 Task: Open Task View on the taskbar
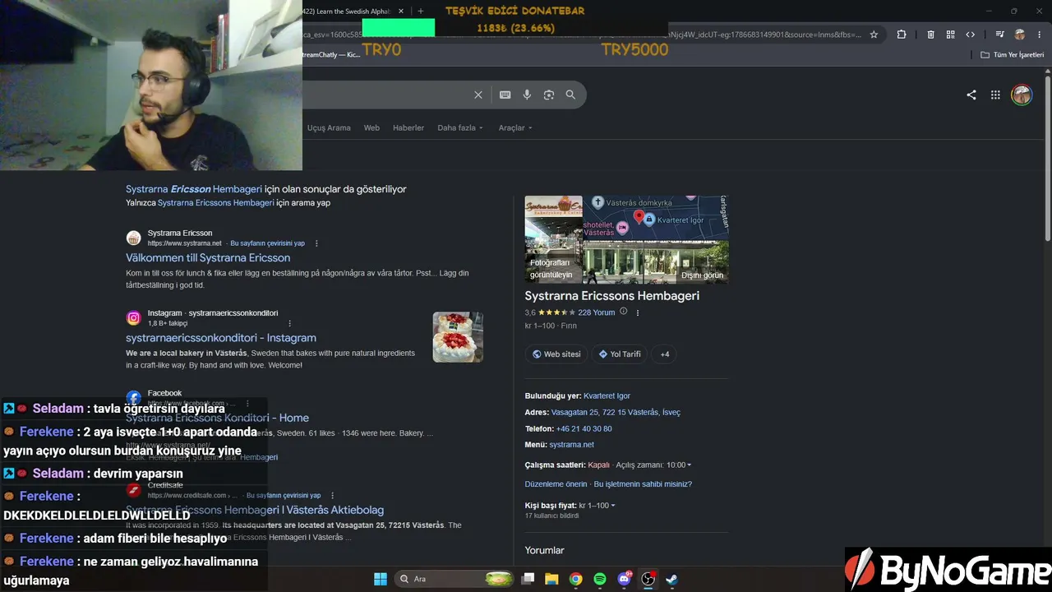tap(528, 579)
